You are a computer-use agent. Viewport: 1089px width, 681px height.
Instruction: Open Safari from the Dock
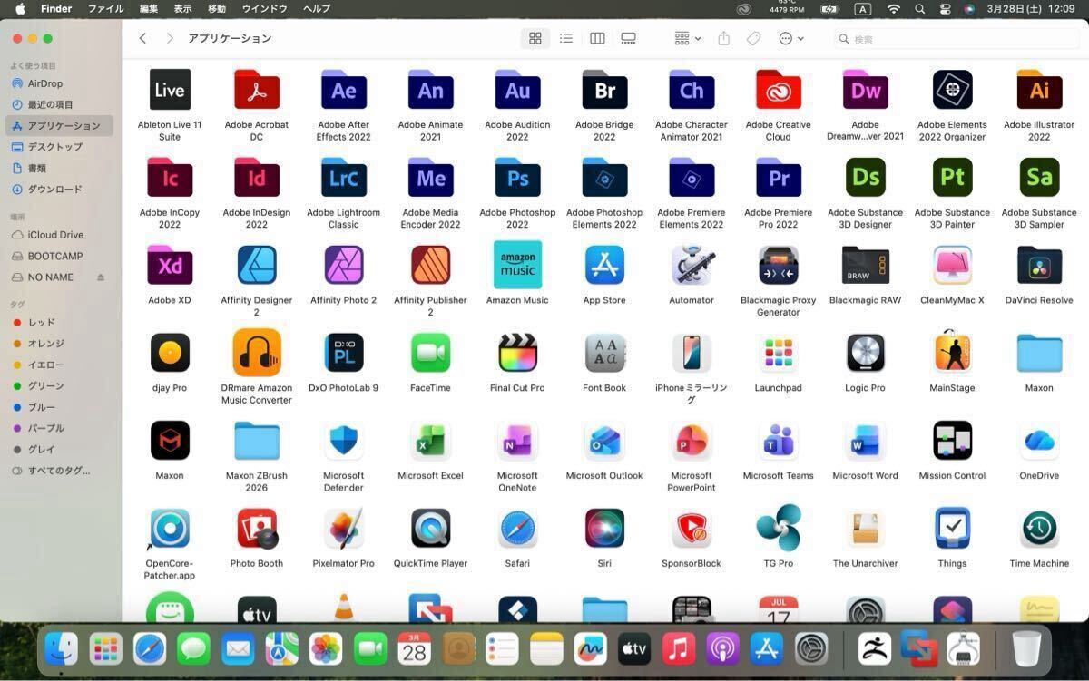tap(150, 648)
